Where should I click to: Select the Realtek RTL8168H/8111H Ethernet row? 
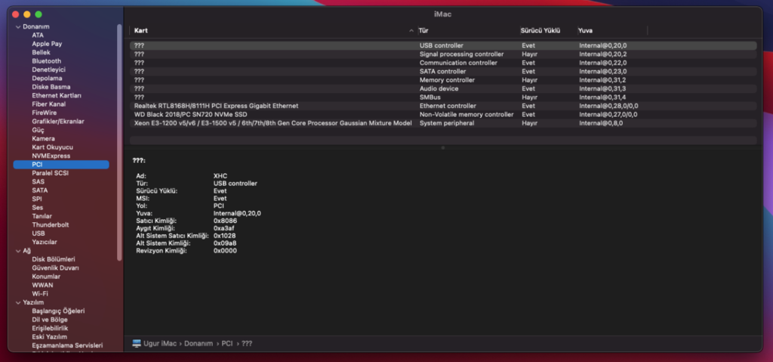click(x=216, y=106)
